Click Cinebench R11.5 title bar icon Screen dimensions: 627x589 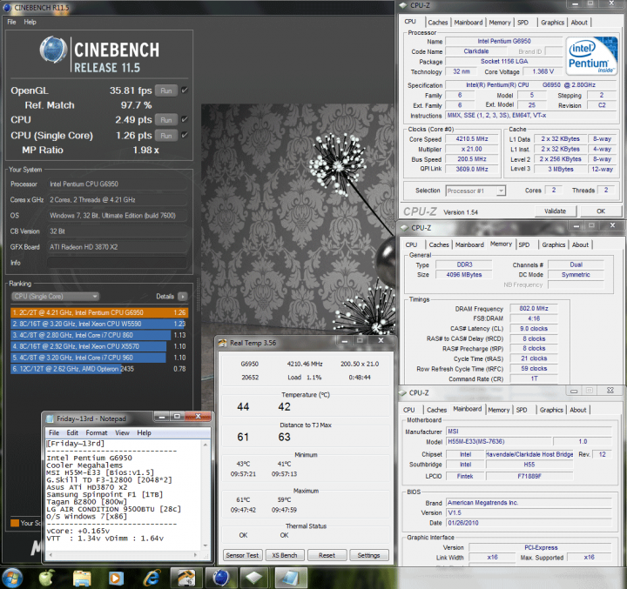coord(7,8)
